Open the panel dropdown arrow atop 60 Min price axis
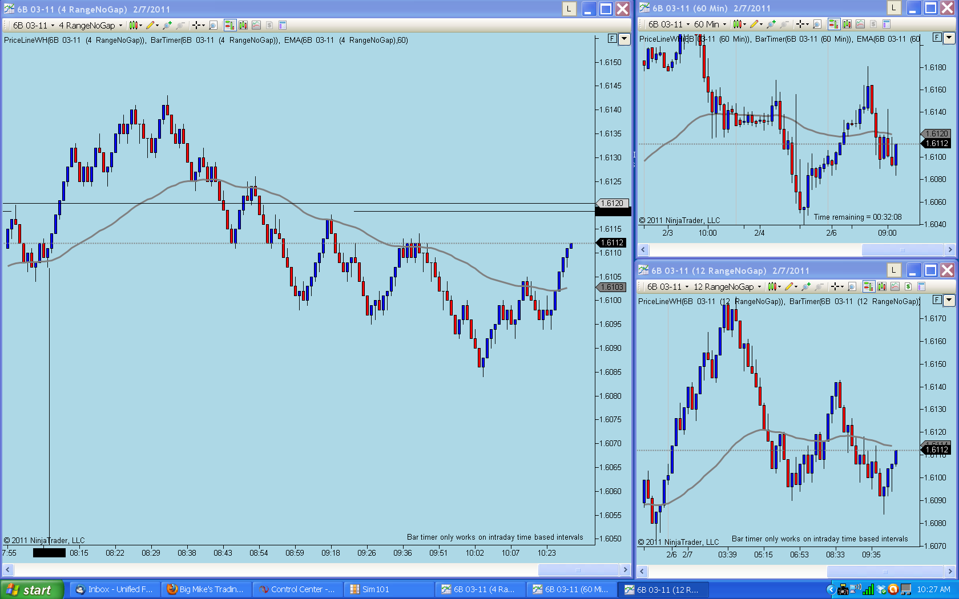The image size is (959, 599). point(949,38)
